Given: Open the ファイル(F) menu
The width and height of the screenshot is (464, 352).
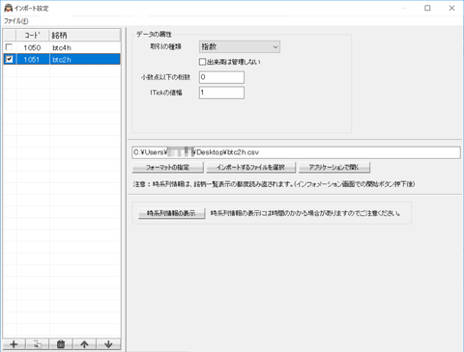Looking at the screenshot, I should (x=15, y=21).
